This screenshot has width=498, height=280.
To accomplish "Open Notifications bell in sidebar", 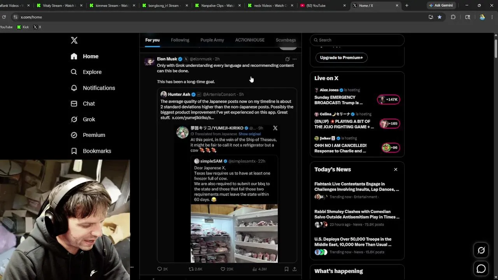I will click(x=74, y=88).
